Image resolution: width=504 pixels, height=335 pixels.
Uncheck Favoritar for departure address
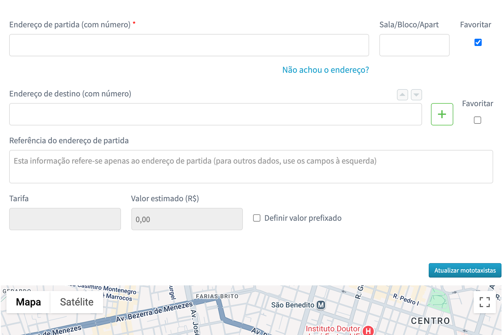(478, 43)
